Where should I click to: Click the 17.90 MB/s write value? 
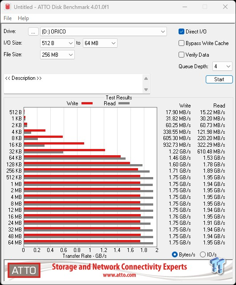(178, 112)
